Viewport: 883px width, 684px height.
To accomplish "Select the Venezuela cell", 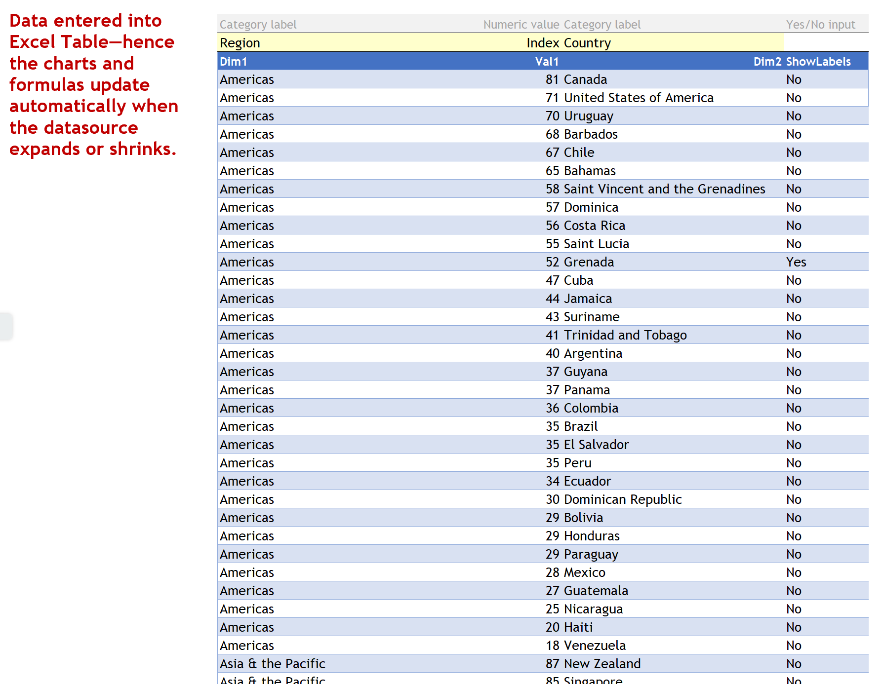I will pyautogui.click(x=673, y=646).
